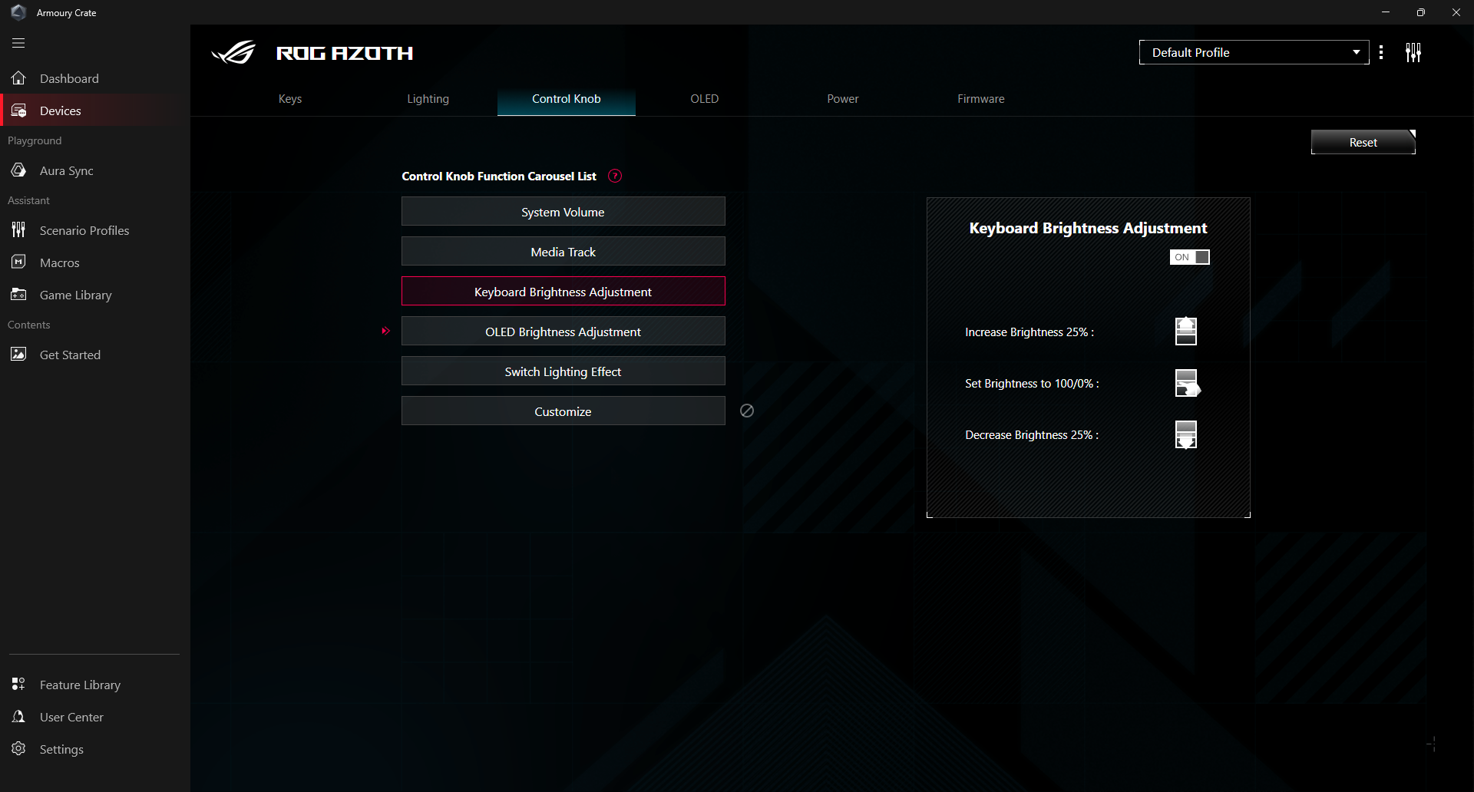Click the User Center icon
The height and width of the screenshot is (792, 1474).
point(18,717)
